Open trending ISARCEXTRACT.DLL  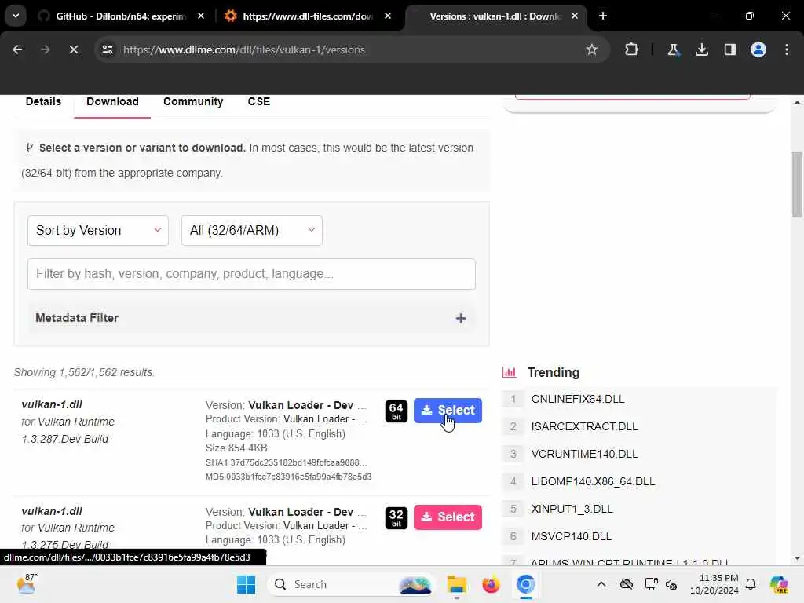pos(584,426)
